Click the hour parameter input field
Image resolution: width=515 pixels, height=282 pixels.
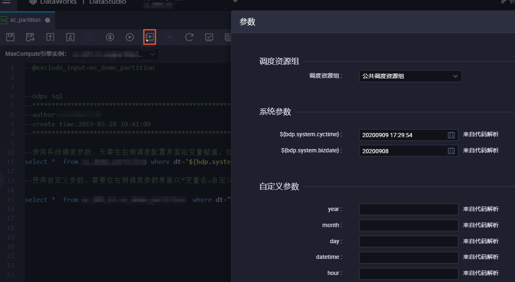(409, 274)
